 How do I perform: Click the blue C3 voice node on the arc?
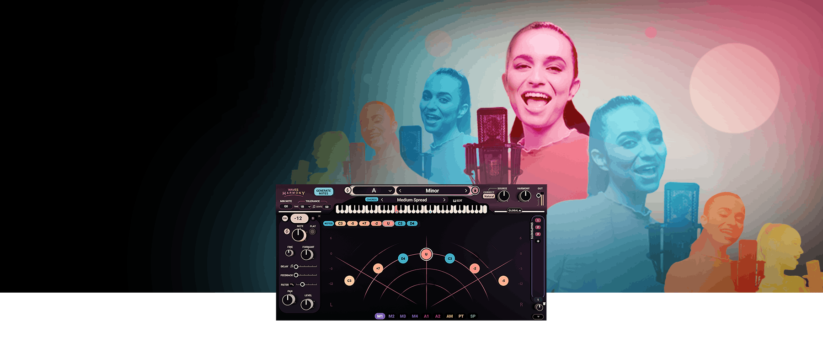click(449, 258)
